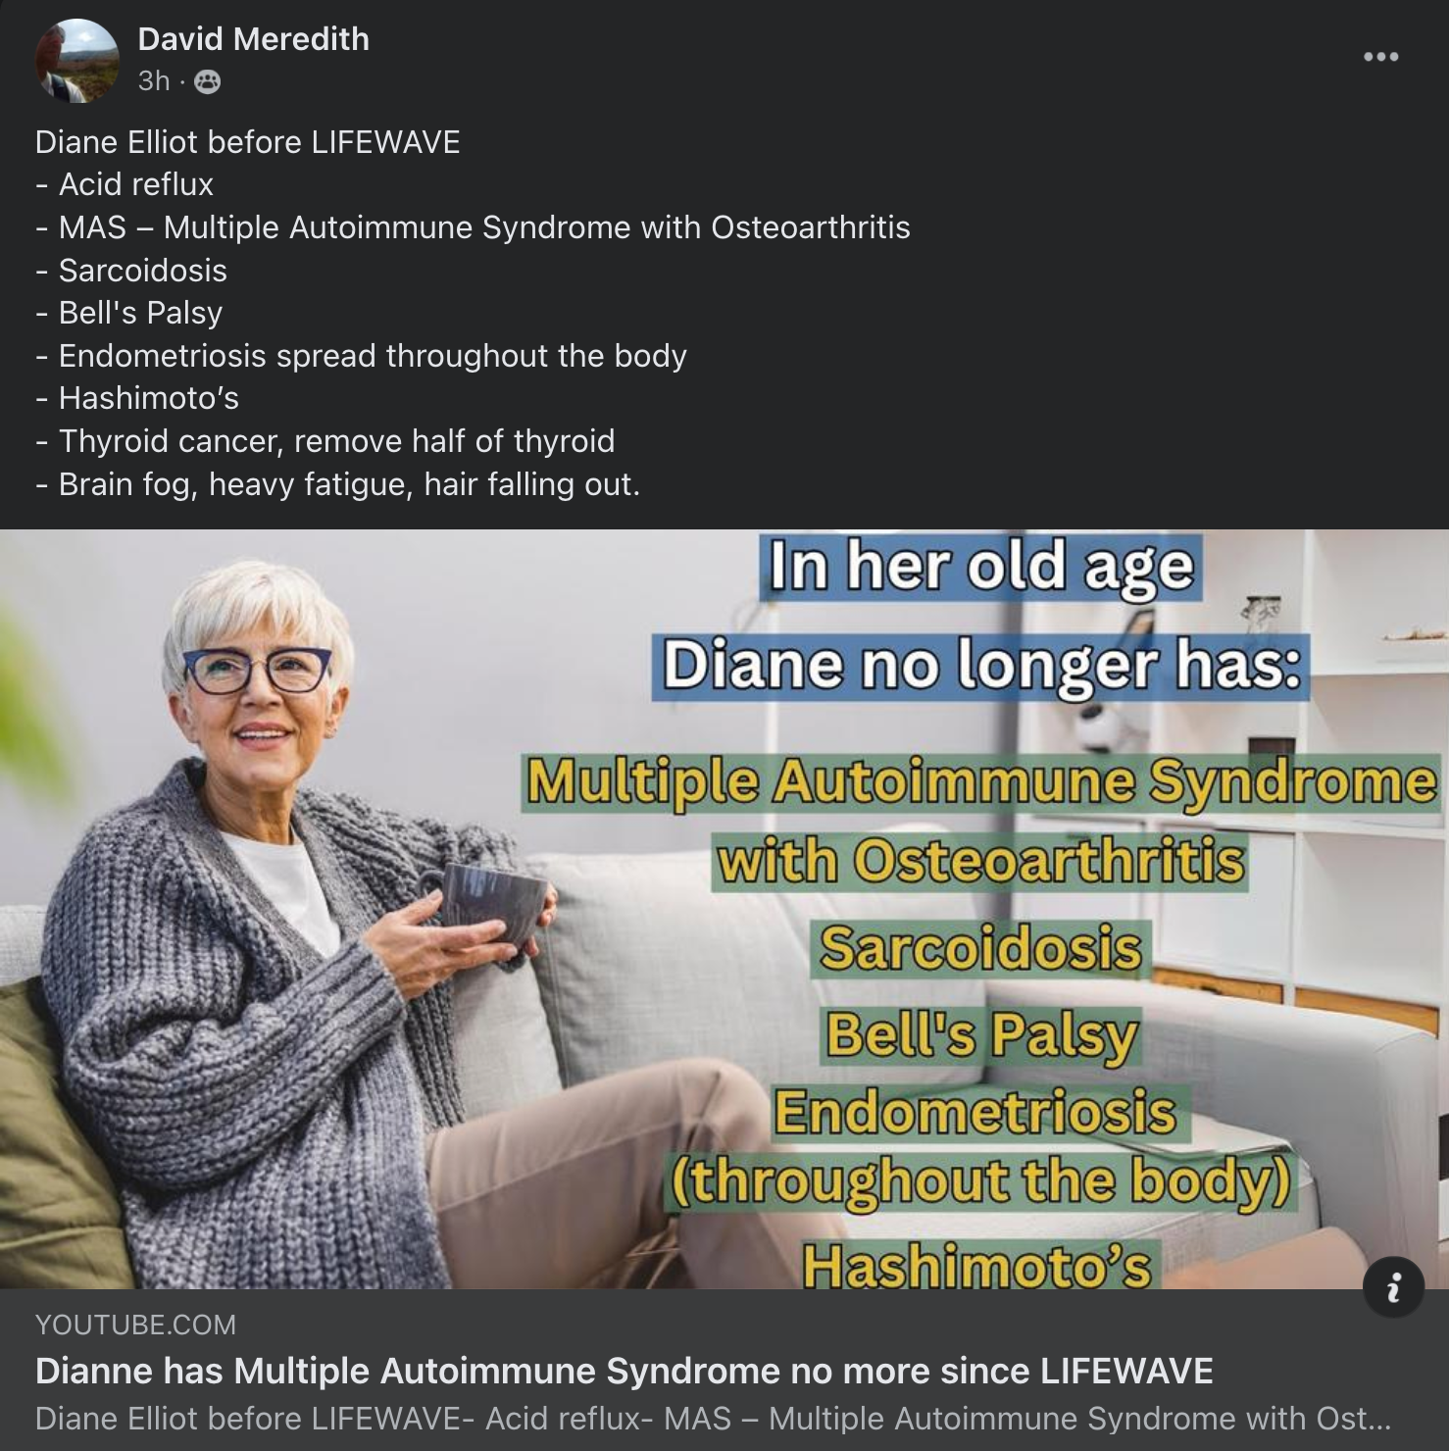1449x1451 pixels.
Task: Click 'Hashimoto's' yellow text on the thumbnail
Action: click(977, 1265)
